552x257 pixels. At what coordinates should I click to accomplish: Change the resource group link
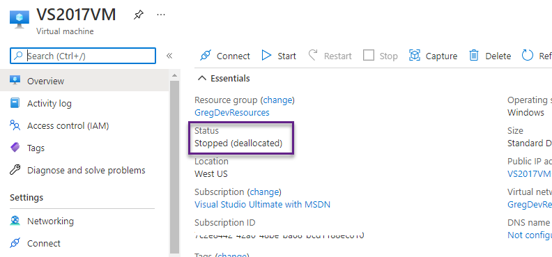pyautogui.click(x=278, y=100)
